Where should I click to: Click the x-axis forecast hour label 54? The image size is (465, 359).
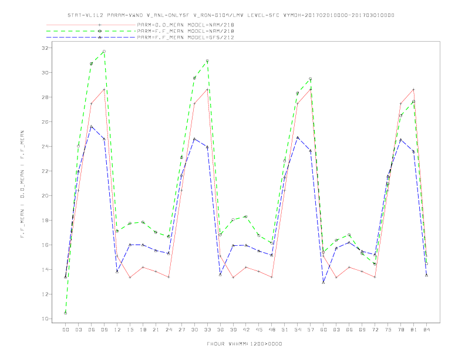coord(298,330)
